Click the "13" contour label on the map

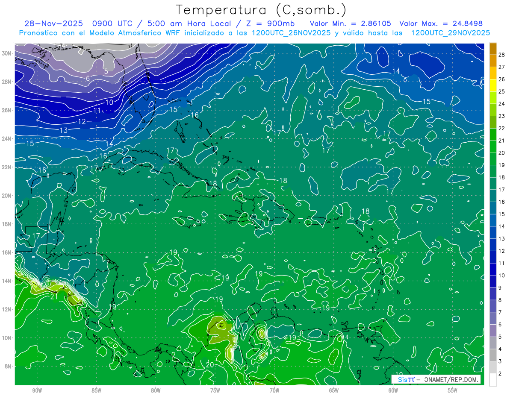click(x=64, y=130)
